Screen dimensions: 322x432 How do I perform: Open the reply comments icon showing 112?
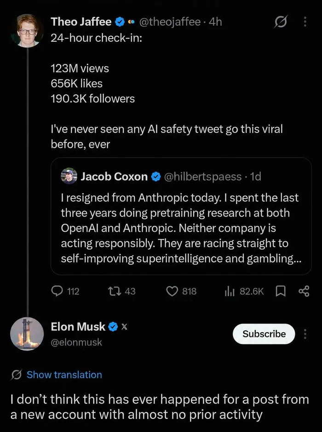[x=57, y=291]
